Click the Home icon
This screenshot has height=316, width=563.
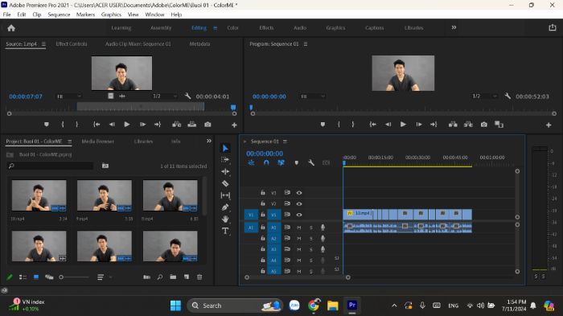pyautogui.click(x=11, y=28)
